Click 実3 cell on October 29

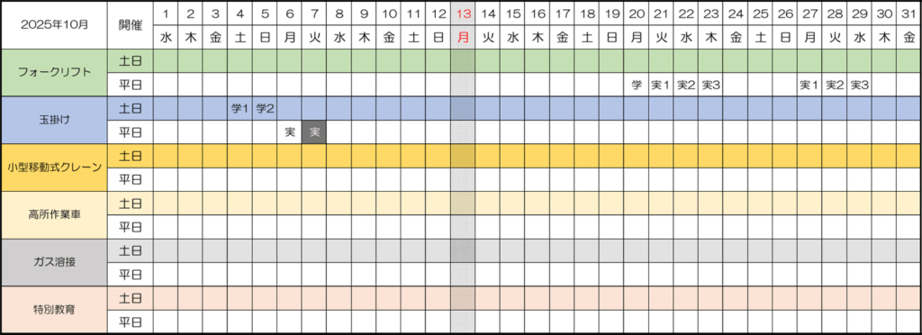860,85
